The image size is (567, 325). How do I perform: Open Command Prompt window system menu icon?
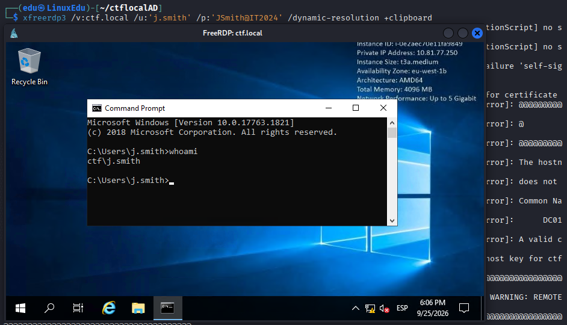(96, 108)
